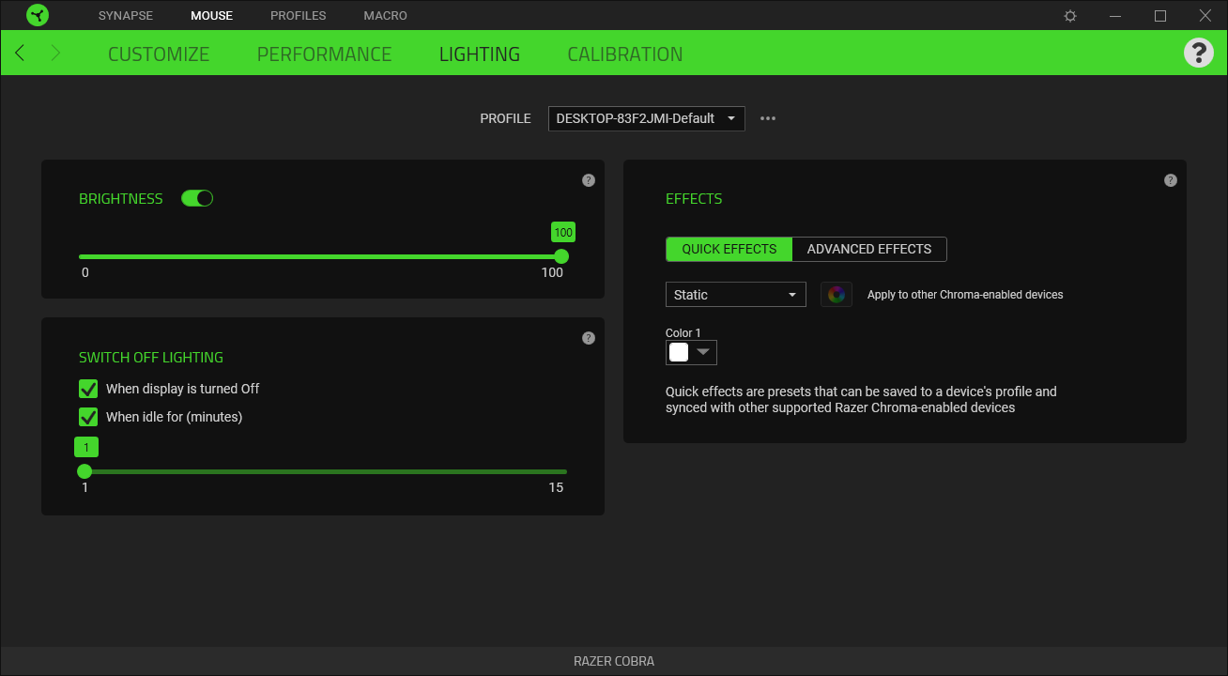This screenshot has width=1228, height=676.
Task: Click the Effects heading
Action: coord(694,199)
